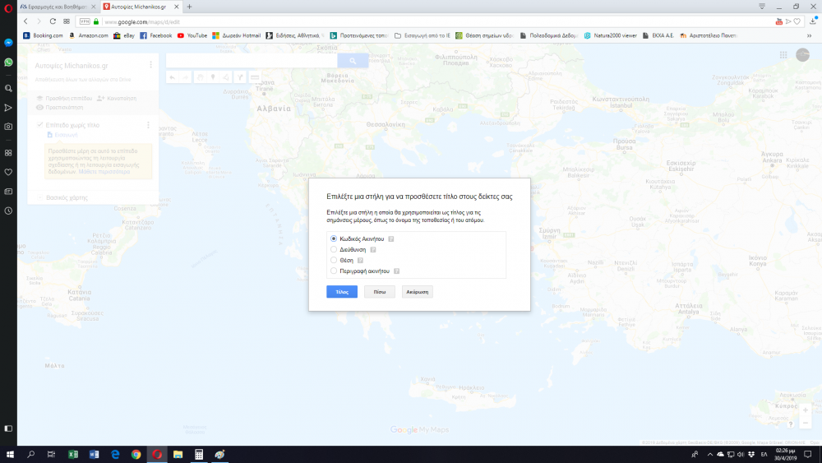Screen dimensions: 822x463
Task: Open map options three-dot menu
Action: click(x=150, y=64)
